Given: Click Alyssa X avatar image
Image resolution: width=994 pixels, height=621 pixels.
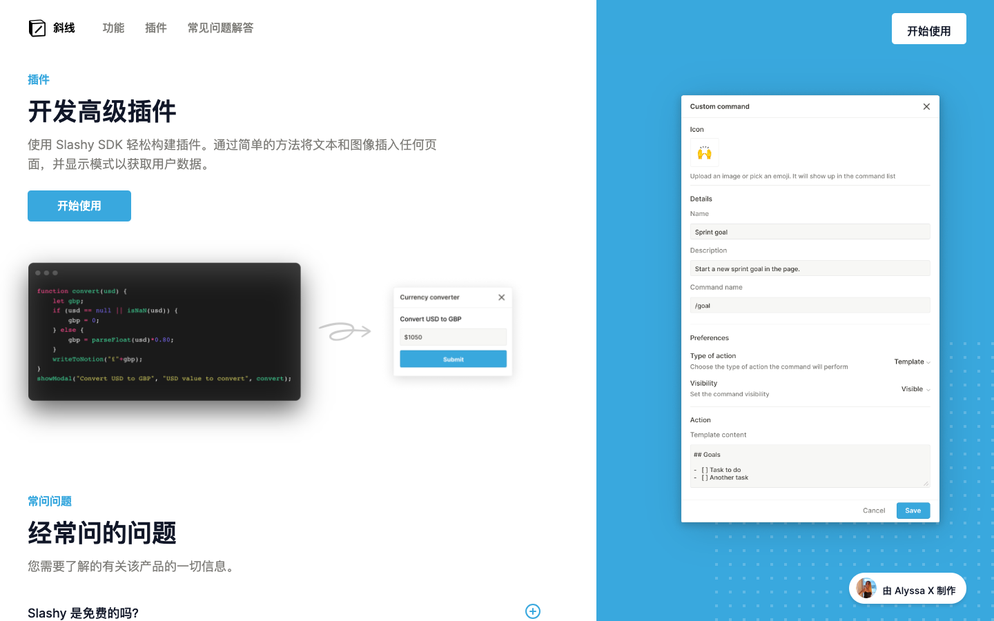Looking at the screenshot, I should point(866,589).
